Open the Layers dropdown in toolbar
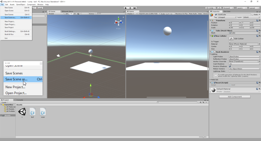The height and width of the screenshot is (141, 261). click(x=241, y=8)
